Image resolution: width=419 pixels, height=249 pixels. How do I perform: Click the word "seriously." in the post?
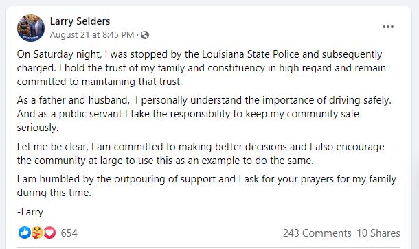pos(37,128)
